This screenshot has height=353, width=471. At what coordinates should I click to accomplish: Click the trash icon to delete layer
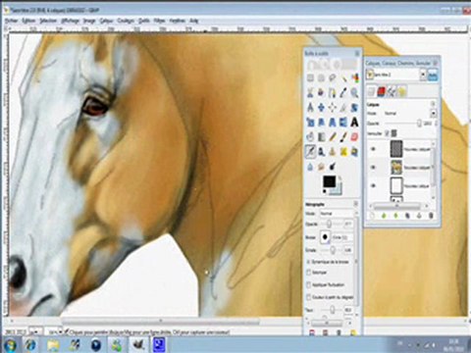[431, 216]
